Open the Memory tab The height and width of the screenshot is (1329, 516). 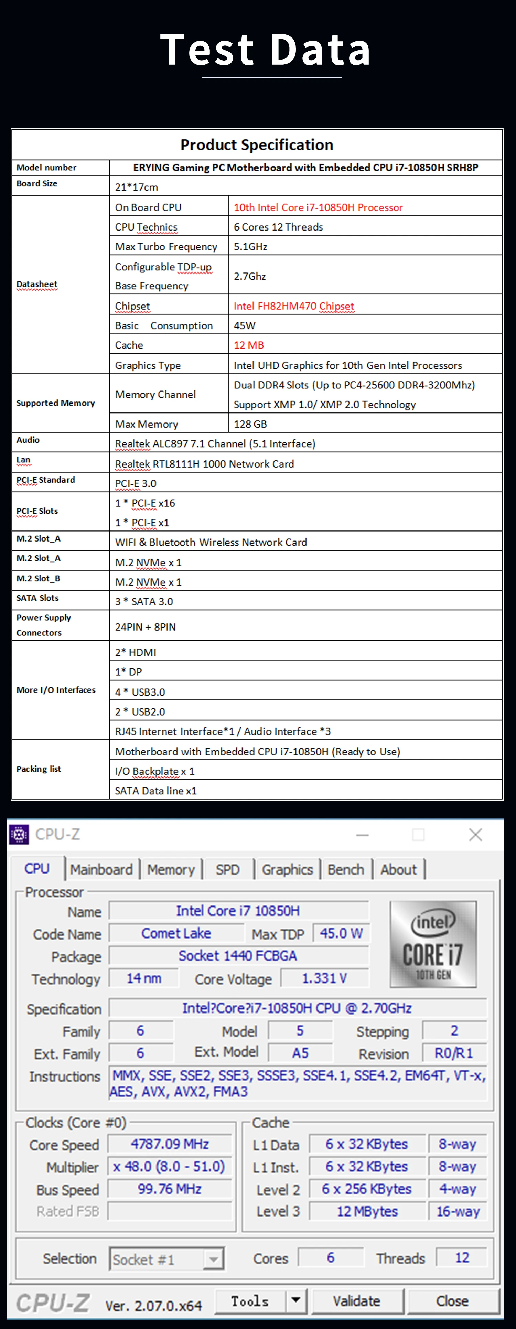click(171, 869)
